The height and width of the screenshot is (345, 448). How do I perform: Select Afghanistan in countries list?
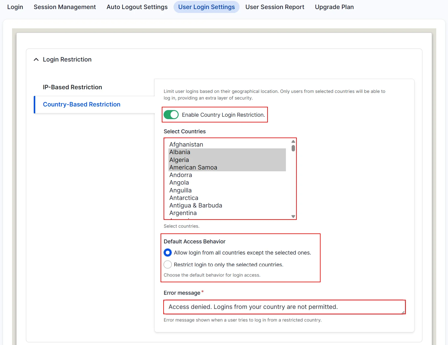point(227,144)
